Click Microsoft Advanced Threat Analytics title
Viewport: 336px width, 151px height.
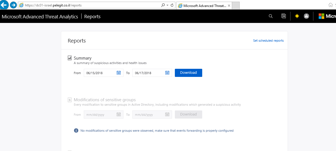40,16
